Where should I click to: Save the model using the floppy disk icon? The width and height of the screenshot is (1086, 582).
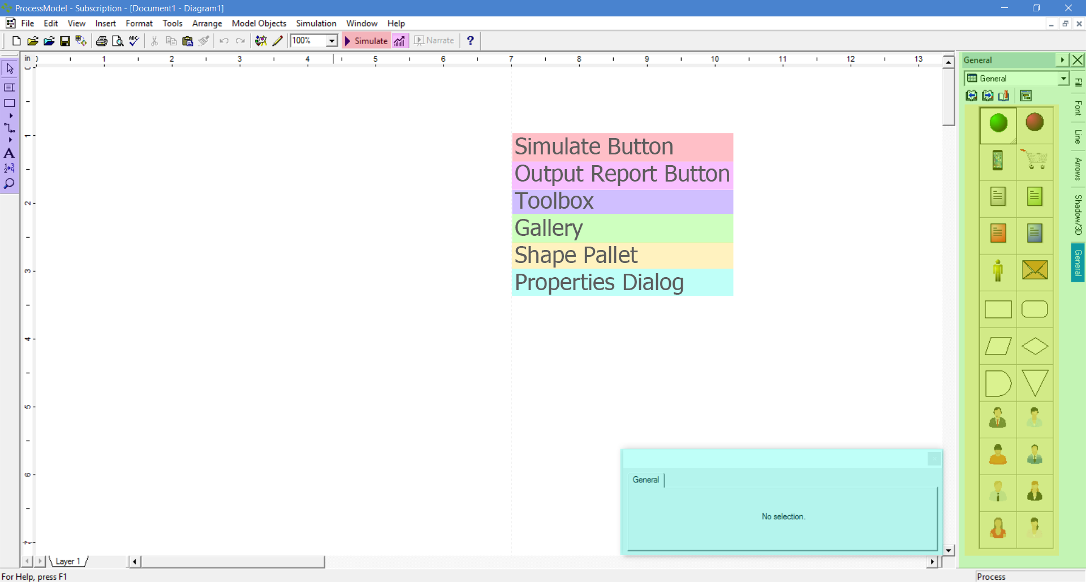[x=65, y=41]
